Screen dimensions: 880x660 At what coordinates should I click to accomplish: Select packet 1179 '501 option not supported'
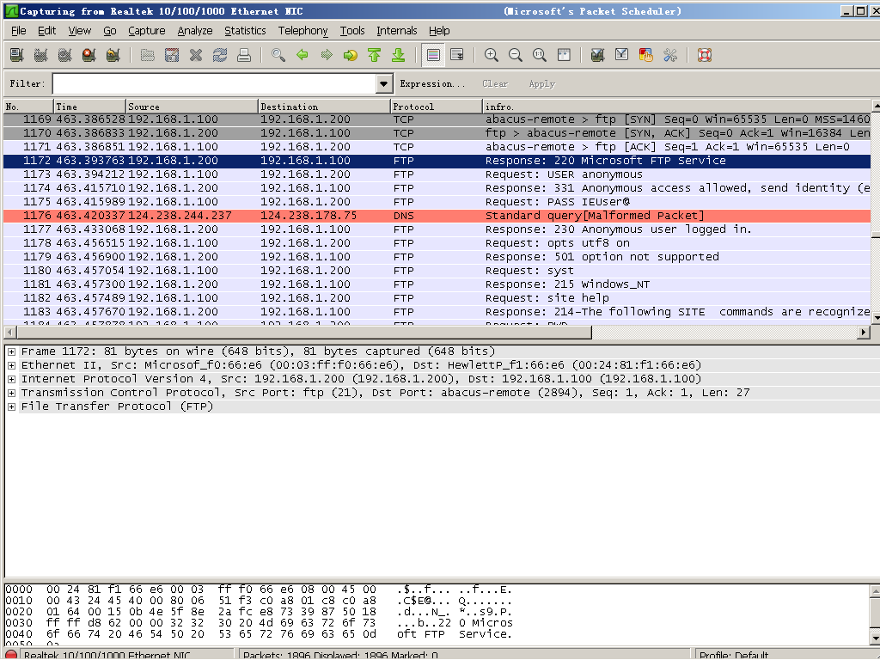click(437, 257)
